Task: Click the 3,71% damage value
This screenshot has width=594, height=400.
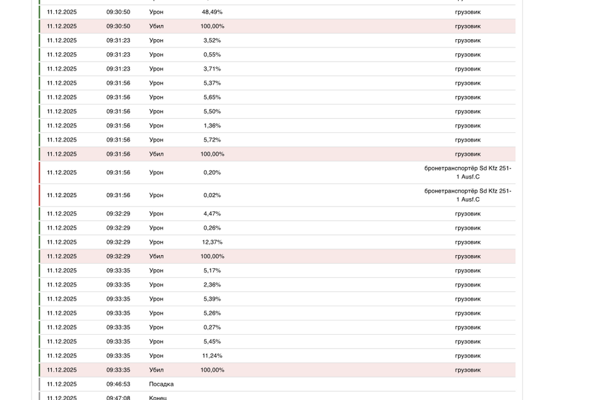Action: (x=212, y=69)
